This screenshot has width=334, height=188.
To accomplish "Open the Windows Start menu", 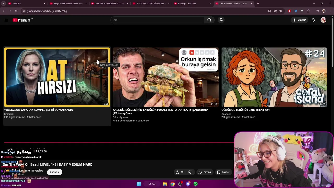I will tap(139, 184).
